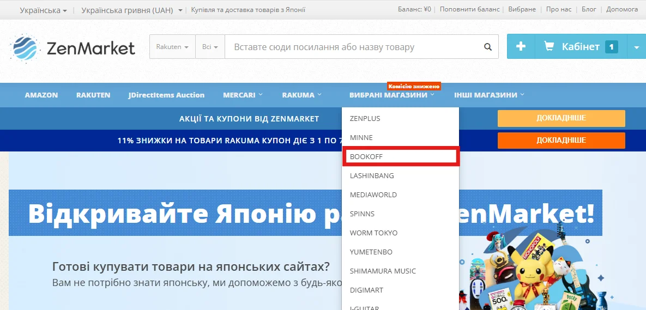Open the Українська language dropdown

43,10
